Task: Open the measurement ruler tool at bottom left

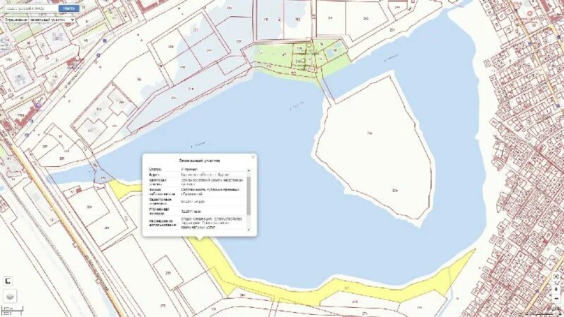Action: (8, 281)
